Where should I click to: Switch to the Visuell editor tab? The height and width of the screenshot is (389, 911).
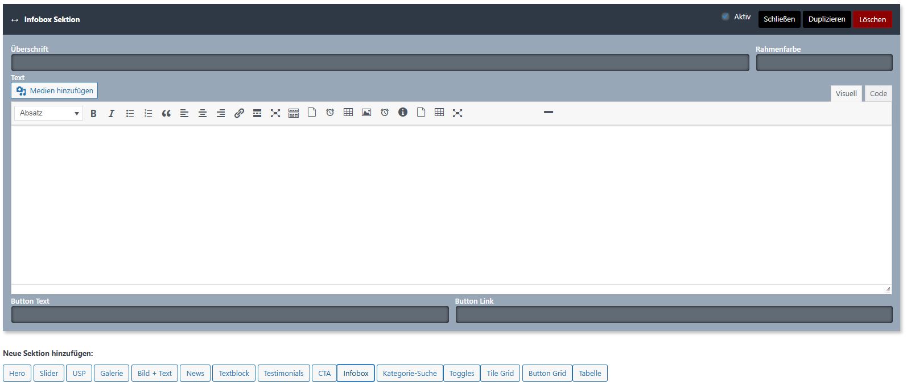(x=846, y=94)
